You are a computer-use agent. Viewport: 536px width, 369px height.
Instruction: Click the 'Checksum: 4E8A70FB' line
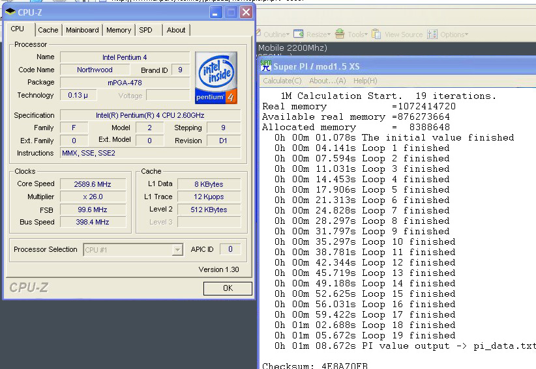(315, 366)
